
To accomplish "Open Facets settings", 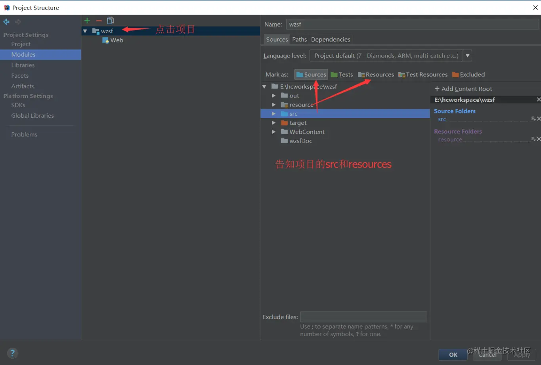I will pyautogui.click(x=20, y=76).
